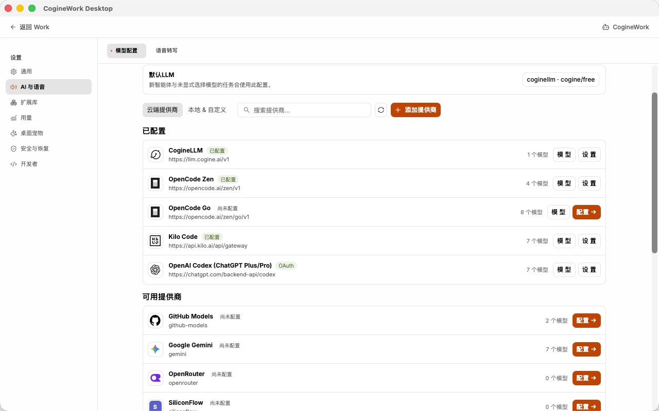Click the Google Gemini sparkle icon
This screenshot has height=411, width=659.
click(x=155, y=349)
